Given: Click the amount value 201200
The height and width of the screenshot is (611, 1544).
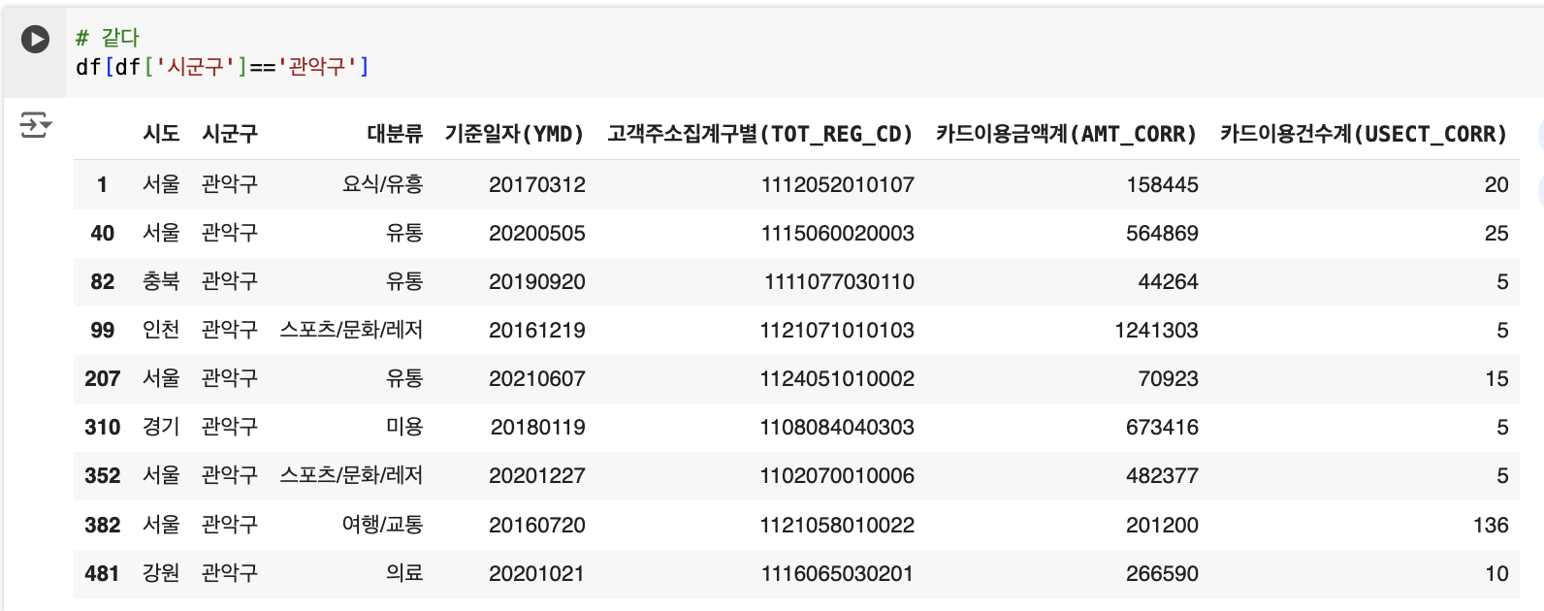Looking at the screenshot, I should tap(1163, 525).
